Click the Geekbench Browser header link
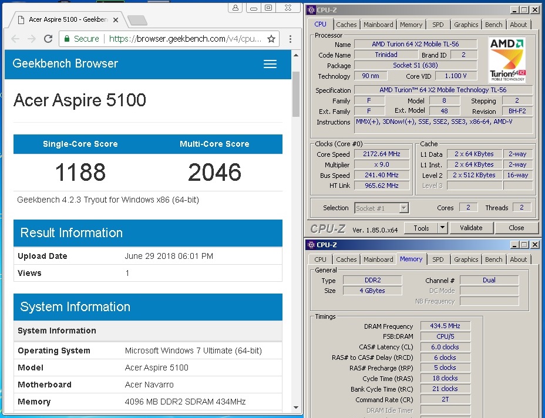 pyautogui.click(x=65, y=63)
